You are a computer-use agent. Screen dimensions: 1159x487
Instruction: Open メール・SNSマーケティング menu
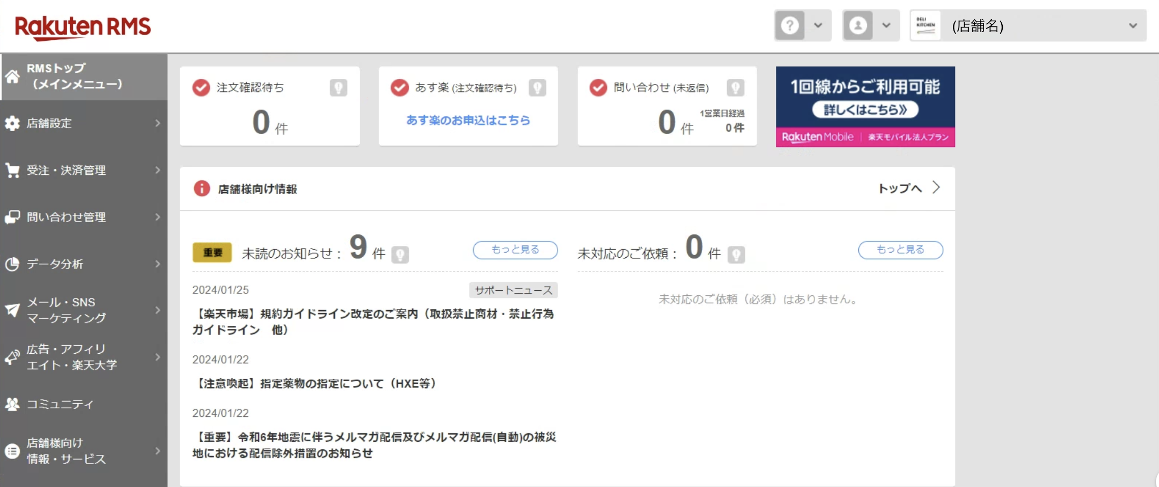[83, 310]
